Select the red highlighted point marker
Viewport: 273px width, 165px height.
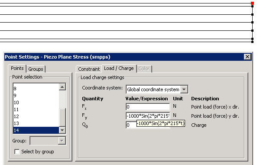coord(252,3)
